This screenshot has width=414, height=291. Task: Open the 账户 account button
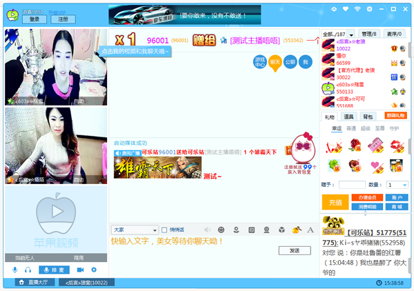click(397, 198)
